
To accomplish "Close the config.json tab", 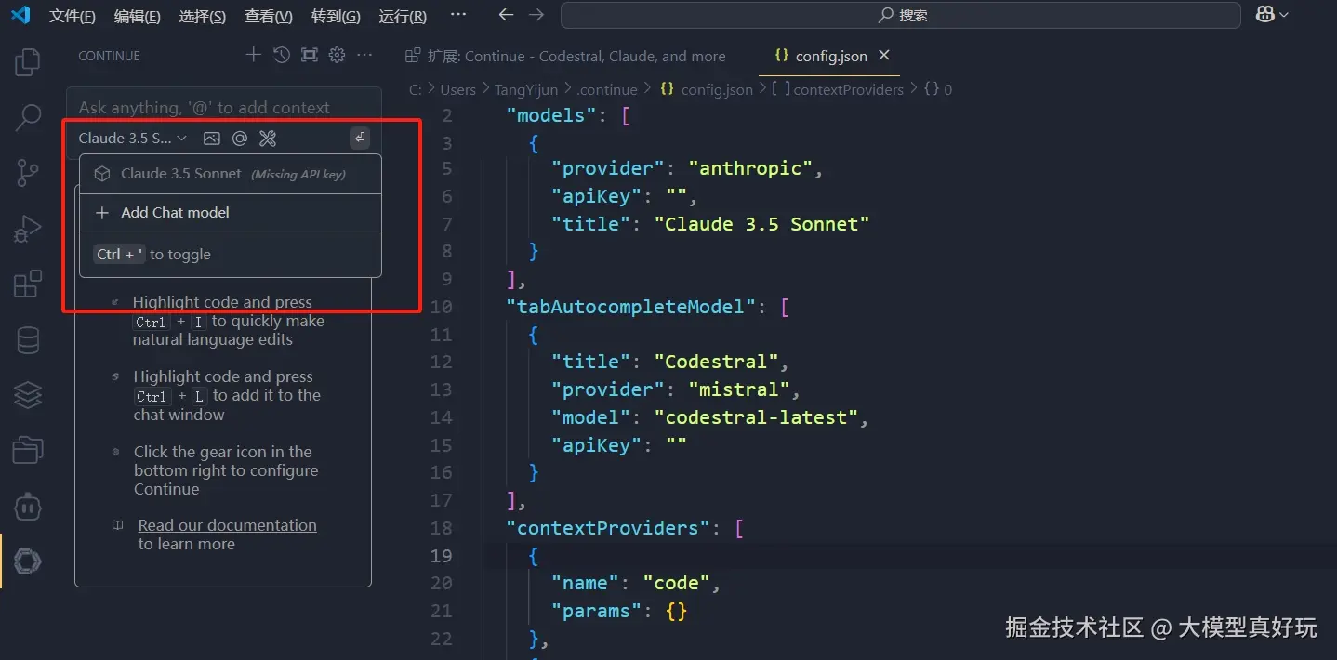I will [x=884, y=56].
